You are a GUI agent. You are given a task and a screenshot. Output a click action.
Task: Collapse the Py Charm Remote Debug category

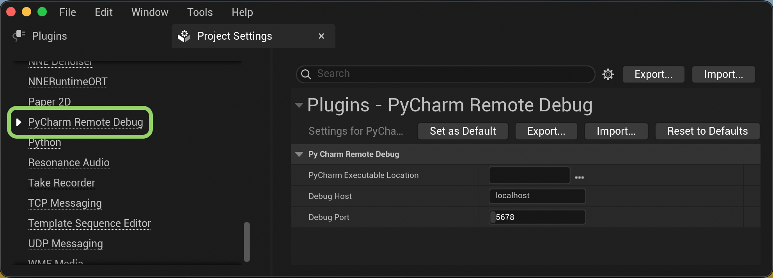(x=299, y=154)
